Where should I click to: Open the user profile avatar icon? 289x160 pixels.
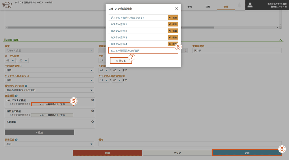click(x=250, y=5)
